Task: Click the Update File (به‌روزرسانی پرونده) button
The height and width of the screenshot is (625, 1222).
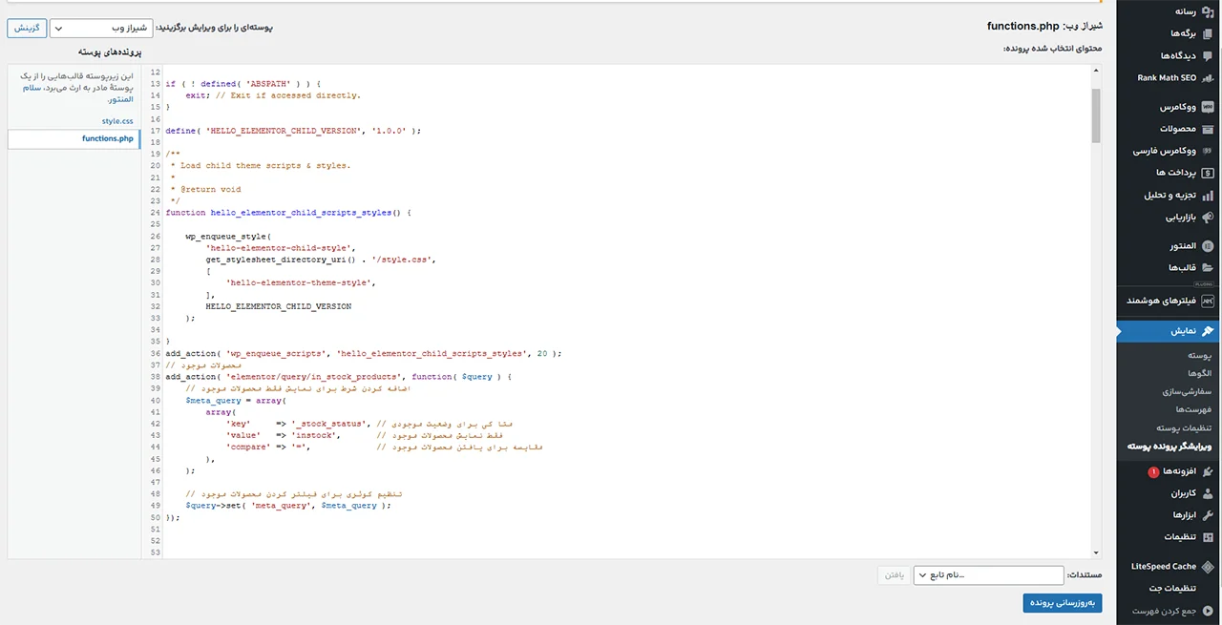Action: (x=1062, y=603)
